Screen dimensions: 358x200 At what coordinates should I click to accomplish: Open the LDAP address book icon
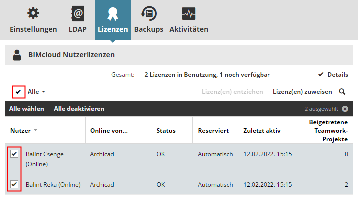77,13
